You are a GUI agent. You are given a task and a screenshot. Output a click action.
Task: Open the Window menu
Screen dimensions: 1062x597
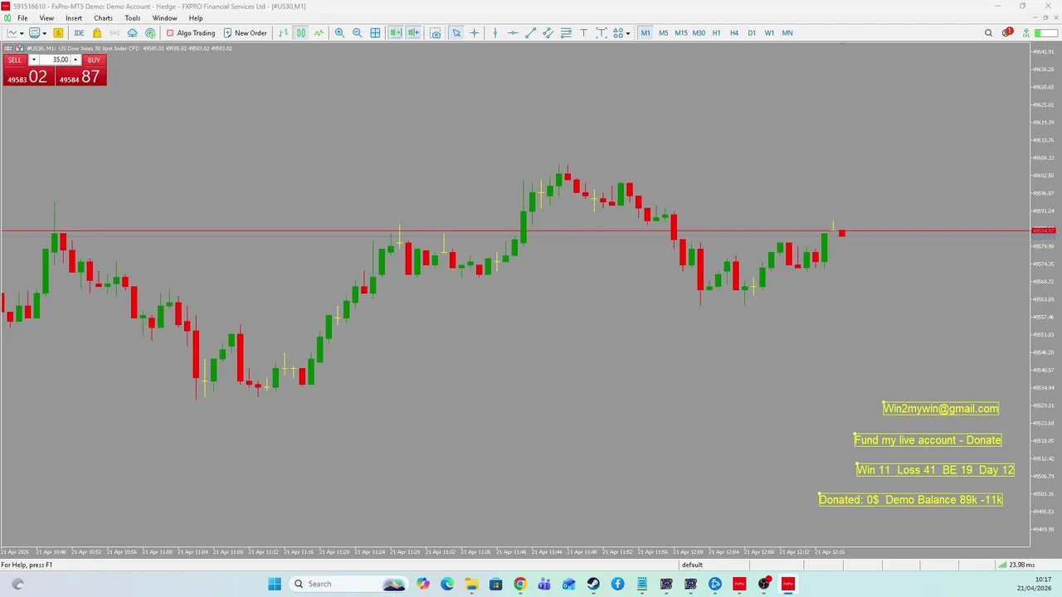[x=164, y=18]
